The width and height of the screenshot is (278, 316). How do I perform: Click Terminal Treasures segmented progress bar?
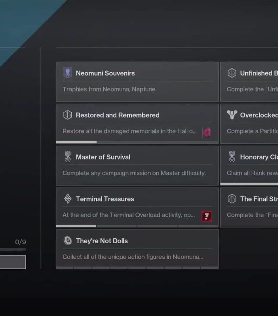click(137, 226)
